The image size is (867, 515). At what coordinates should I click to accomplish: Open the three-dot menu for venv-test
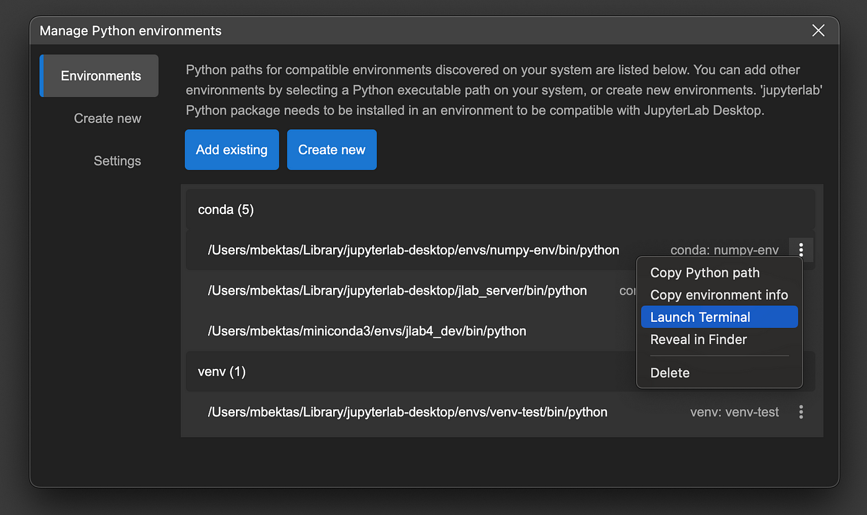coord(801,412)
